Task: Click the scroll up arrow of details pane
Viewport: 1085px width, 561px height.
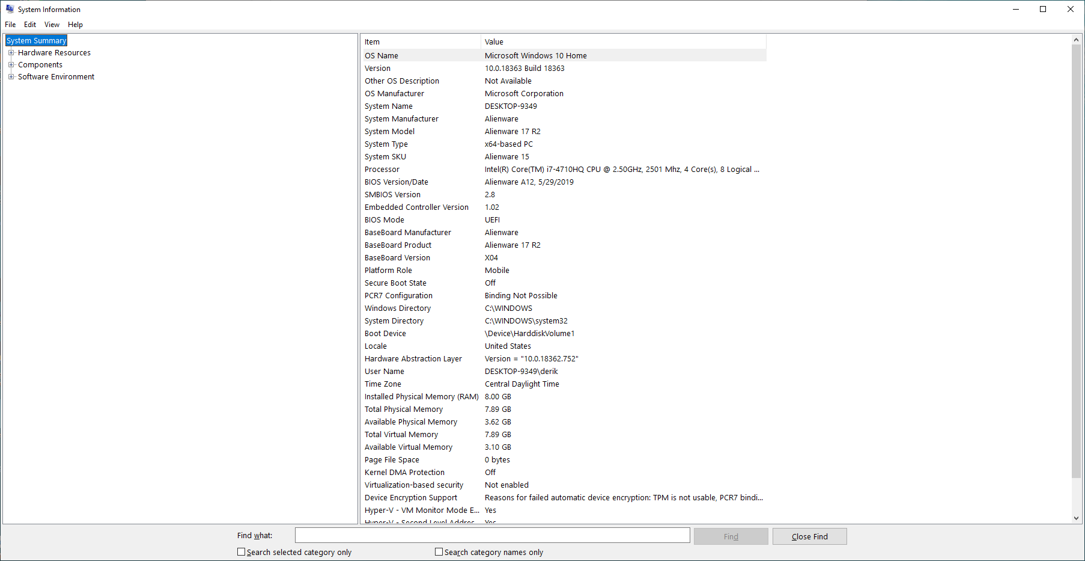Action: pos(1076,40)
